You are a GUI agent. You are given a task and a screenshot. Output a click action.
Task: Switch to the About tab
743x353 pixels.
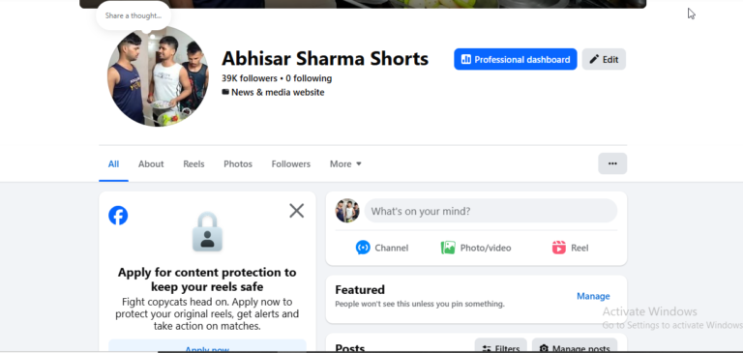[151, 164]
